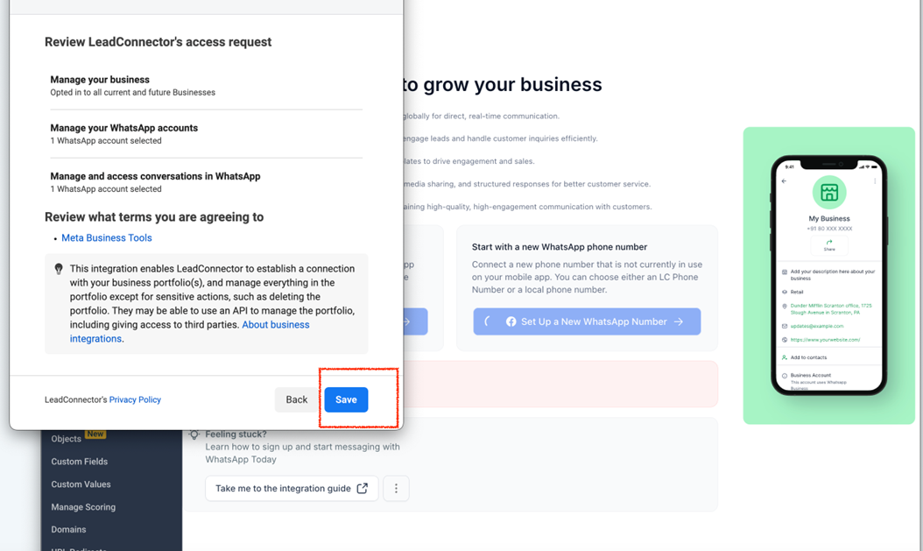Open About business integrations link
923x551 pixels.
(x=275, y=325)
